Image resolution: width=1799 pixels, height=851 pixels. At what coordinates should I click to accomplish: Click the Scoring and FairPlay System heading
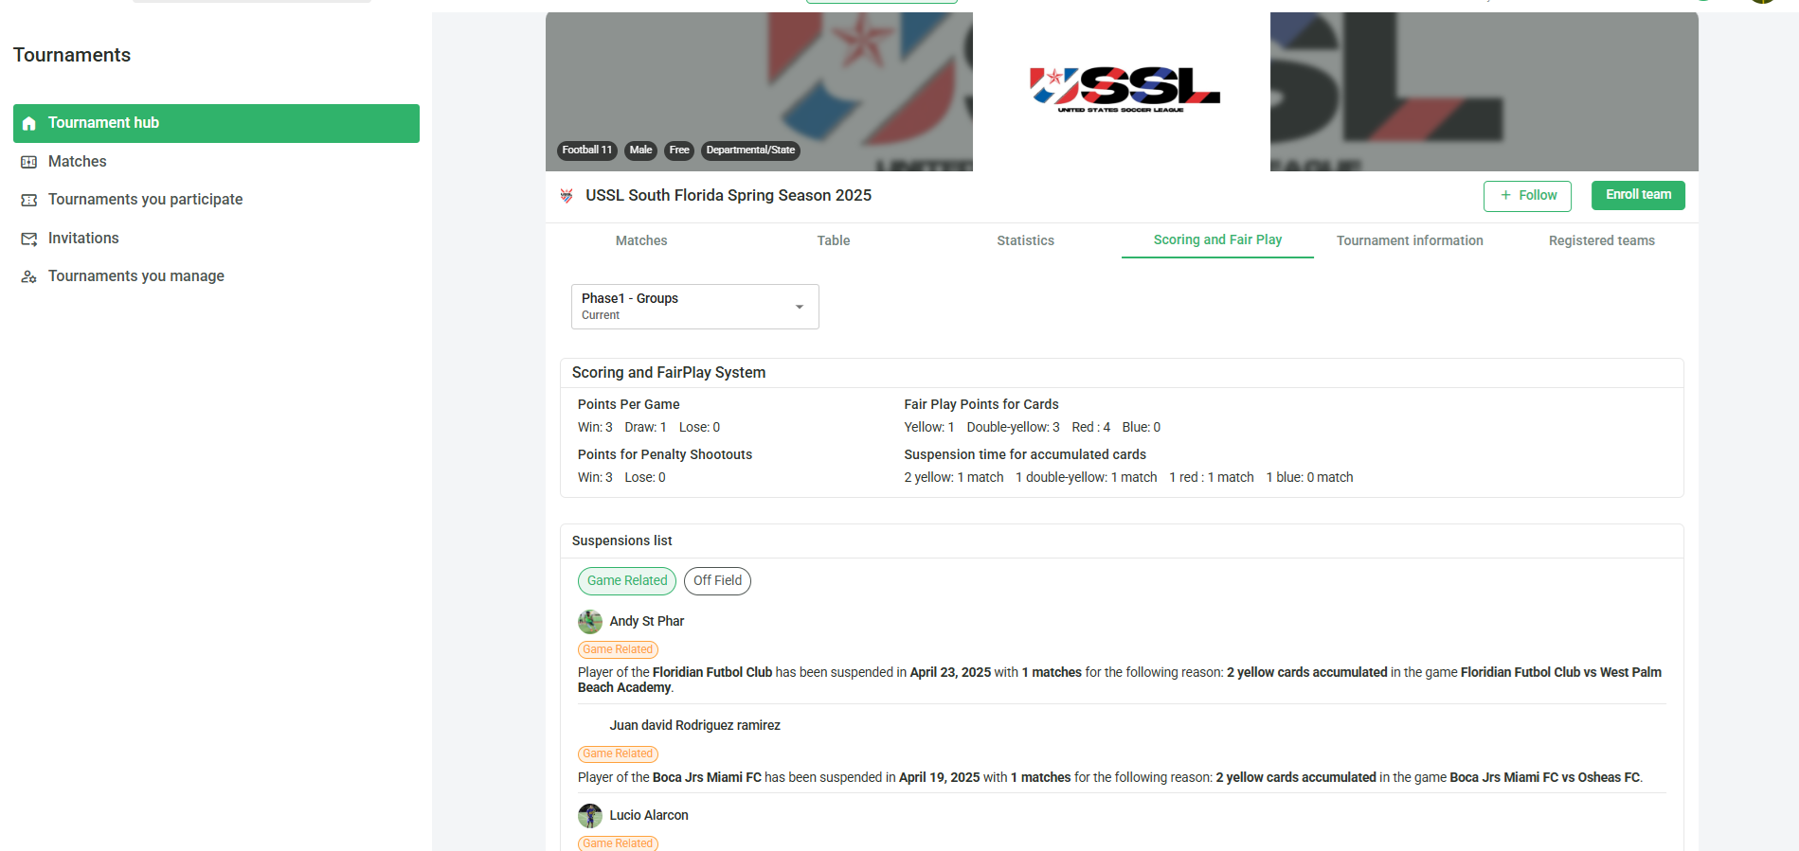click(x=669, y=373)
